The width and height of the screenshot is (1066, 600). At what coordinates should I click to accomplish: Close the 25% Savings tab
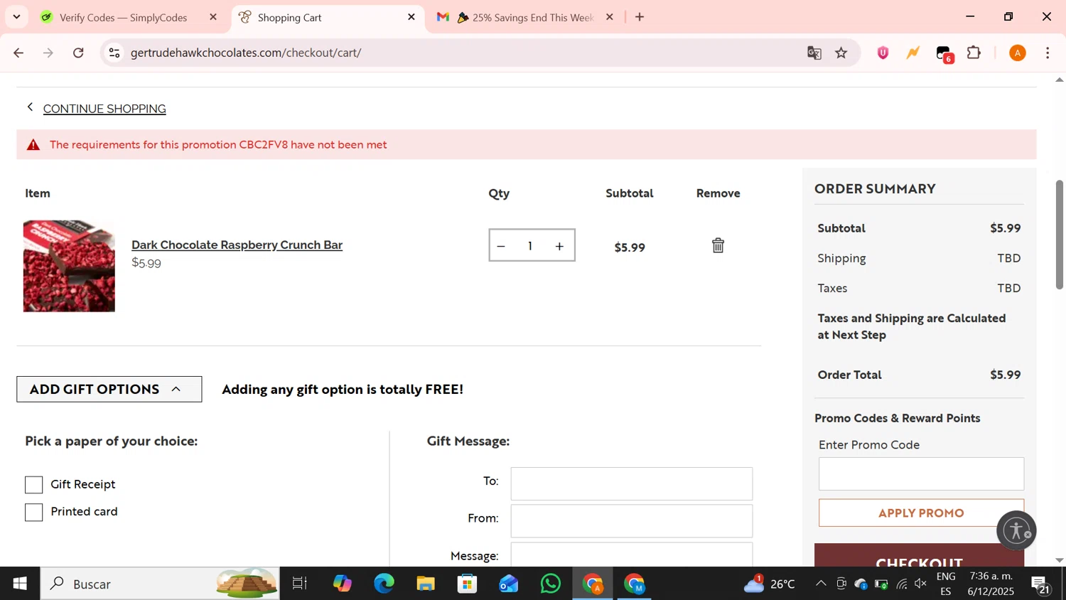(x=609, y=17)
